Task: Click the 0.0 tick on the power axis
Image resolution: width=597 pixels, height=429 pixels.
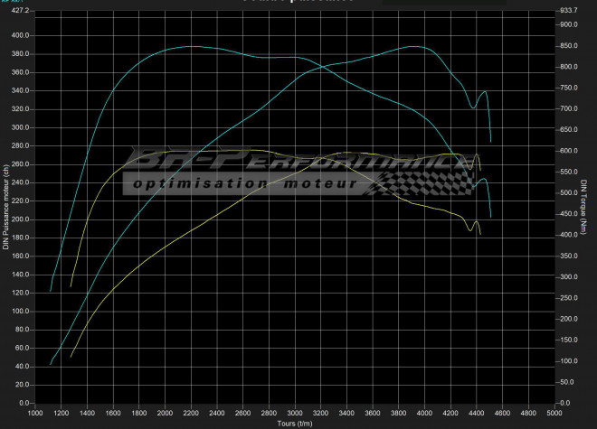Action: (x=23, y=403)
